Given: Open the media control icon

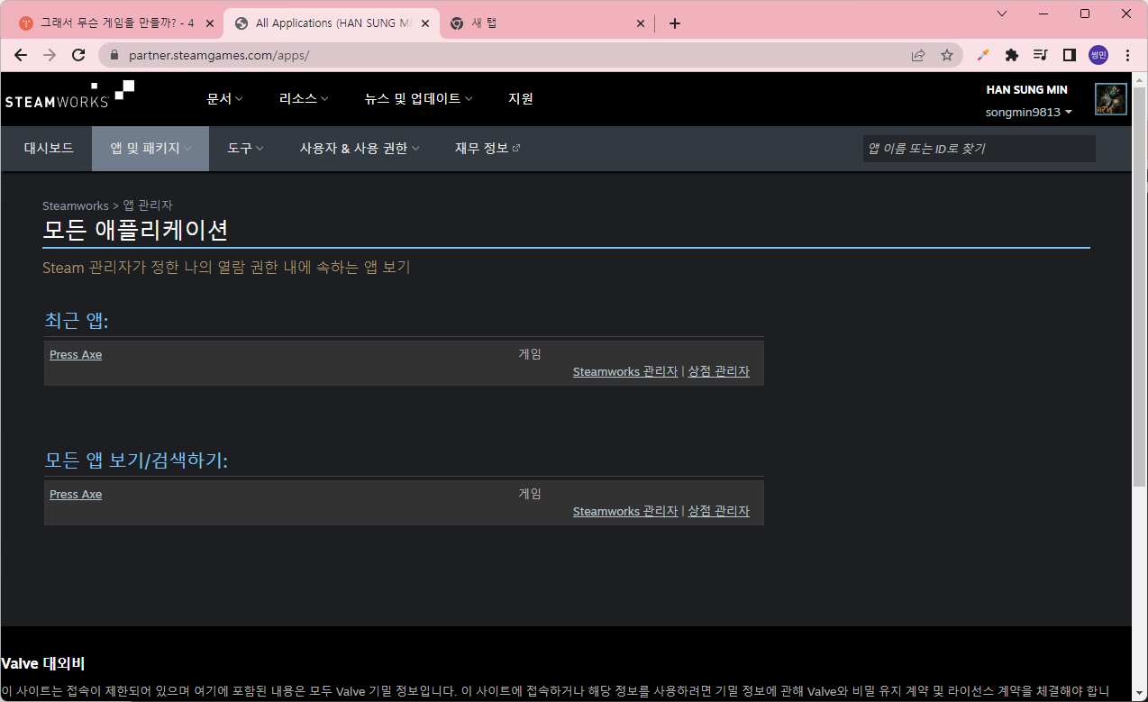Looking at the screenshot, I should [x=1041, y=55].
